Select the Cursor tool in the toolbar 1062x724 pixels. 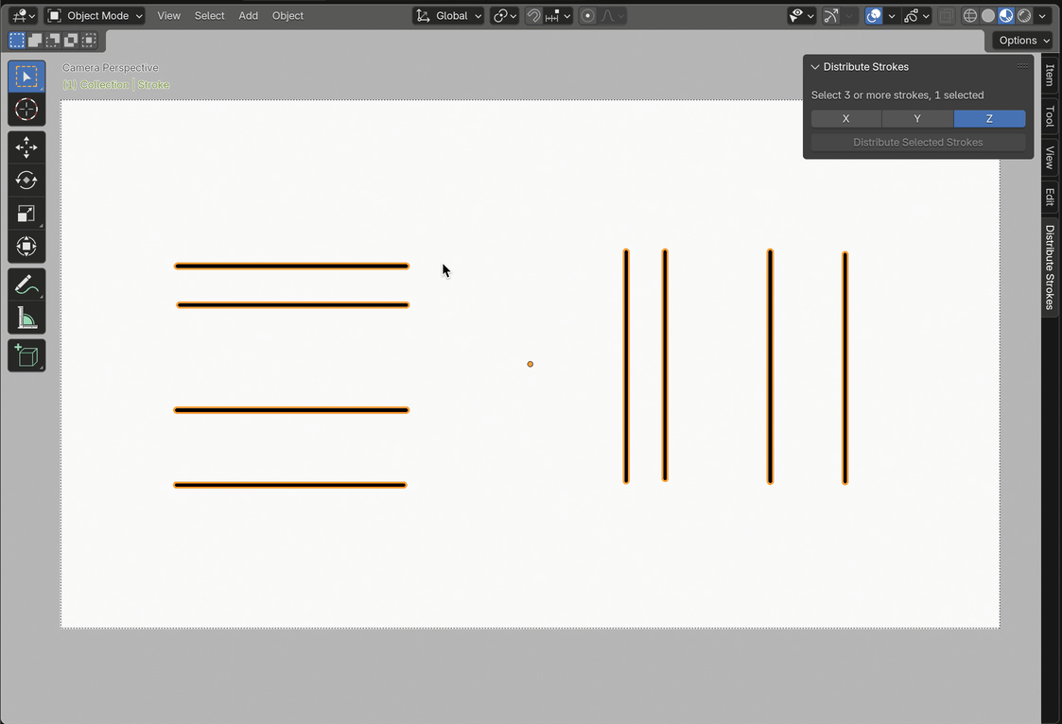coord(26,110)
